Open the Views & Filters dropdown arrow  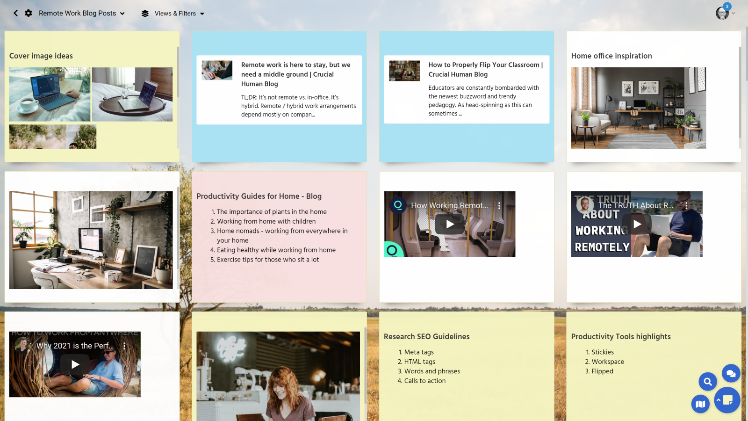pyautogui.click(x=202, y=14)
